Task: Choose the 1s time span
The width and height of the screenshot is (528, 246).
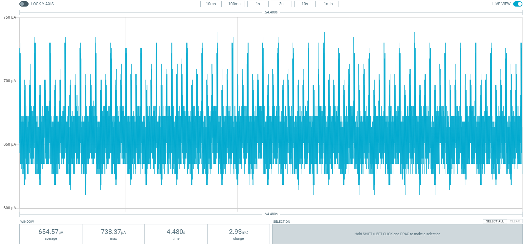Action: click(x=258, y=4)
